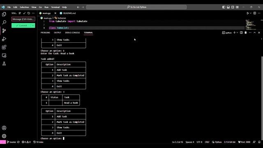Screen dimensions: 263x148
Task: Open the Remote Explorer view
Action: point(4,55)
